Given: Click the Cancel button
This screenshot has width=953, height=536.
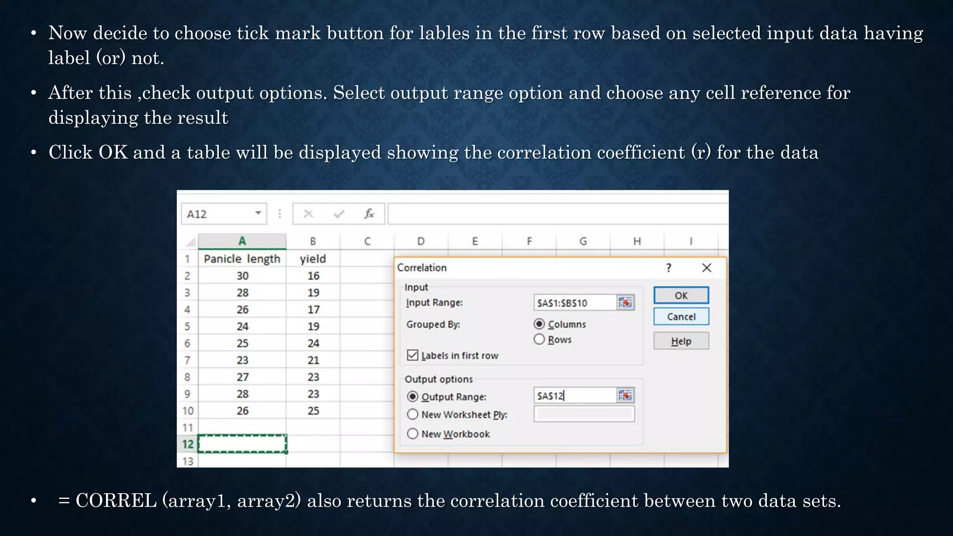Looking at the screenshot, I should click(x=681, y=317).
